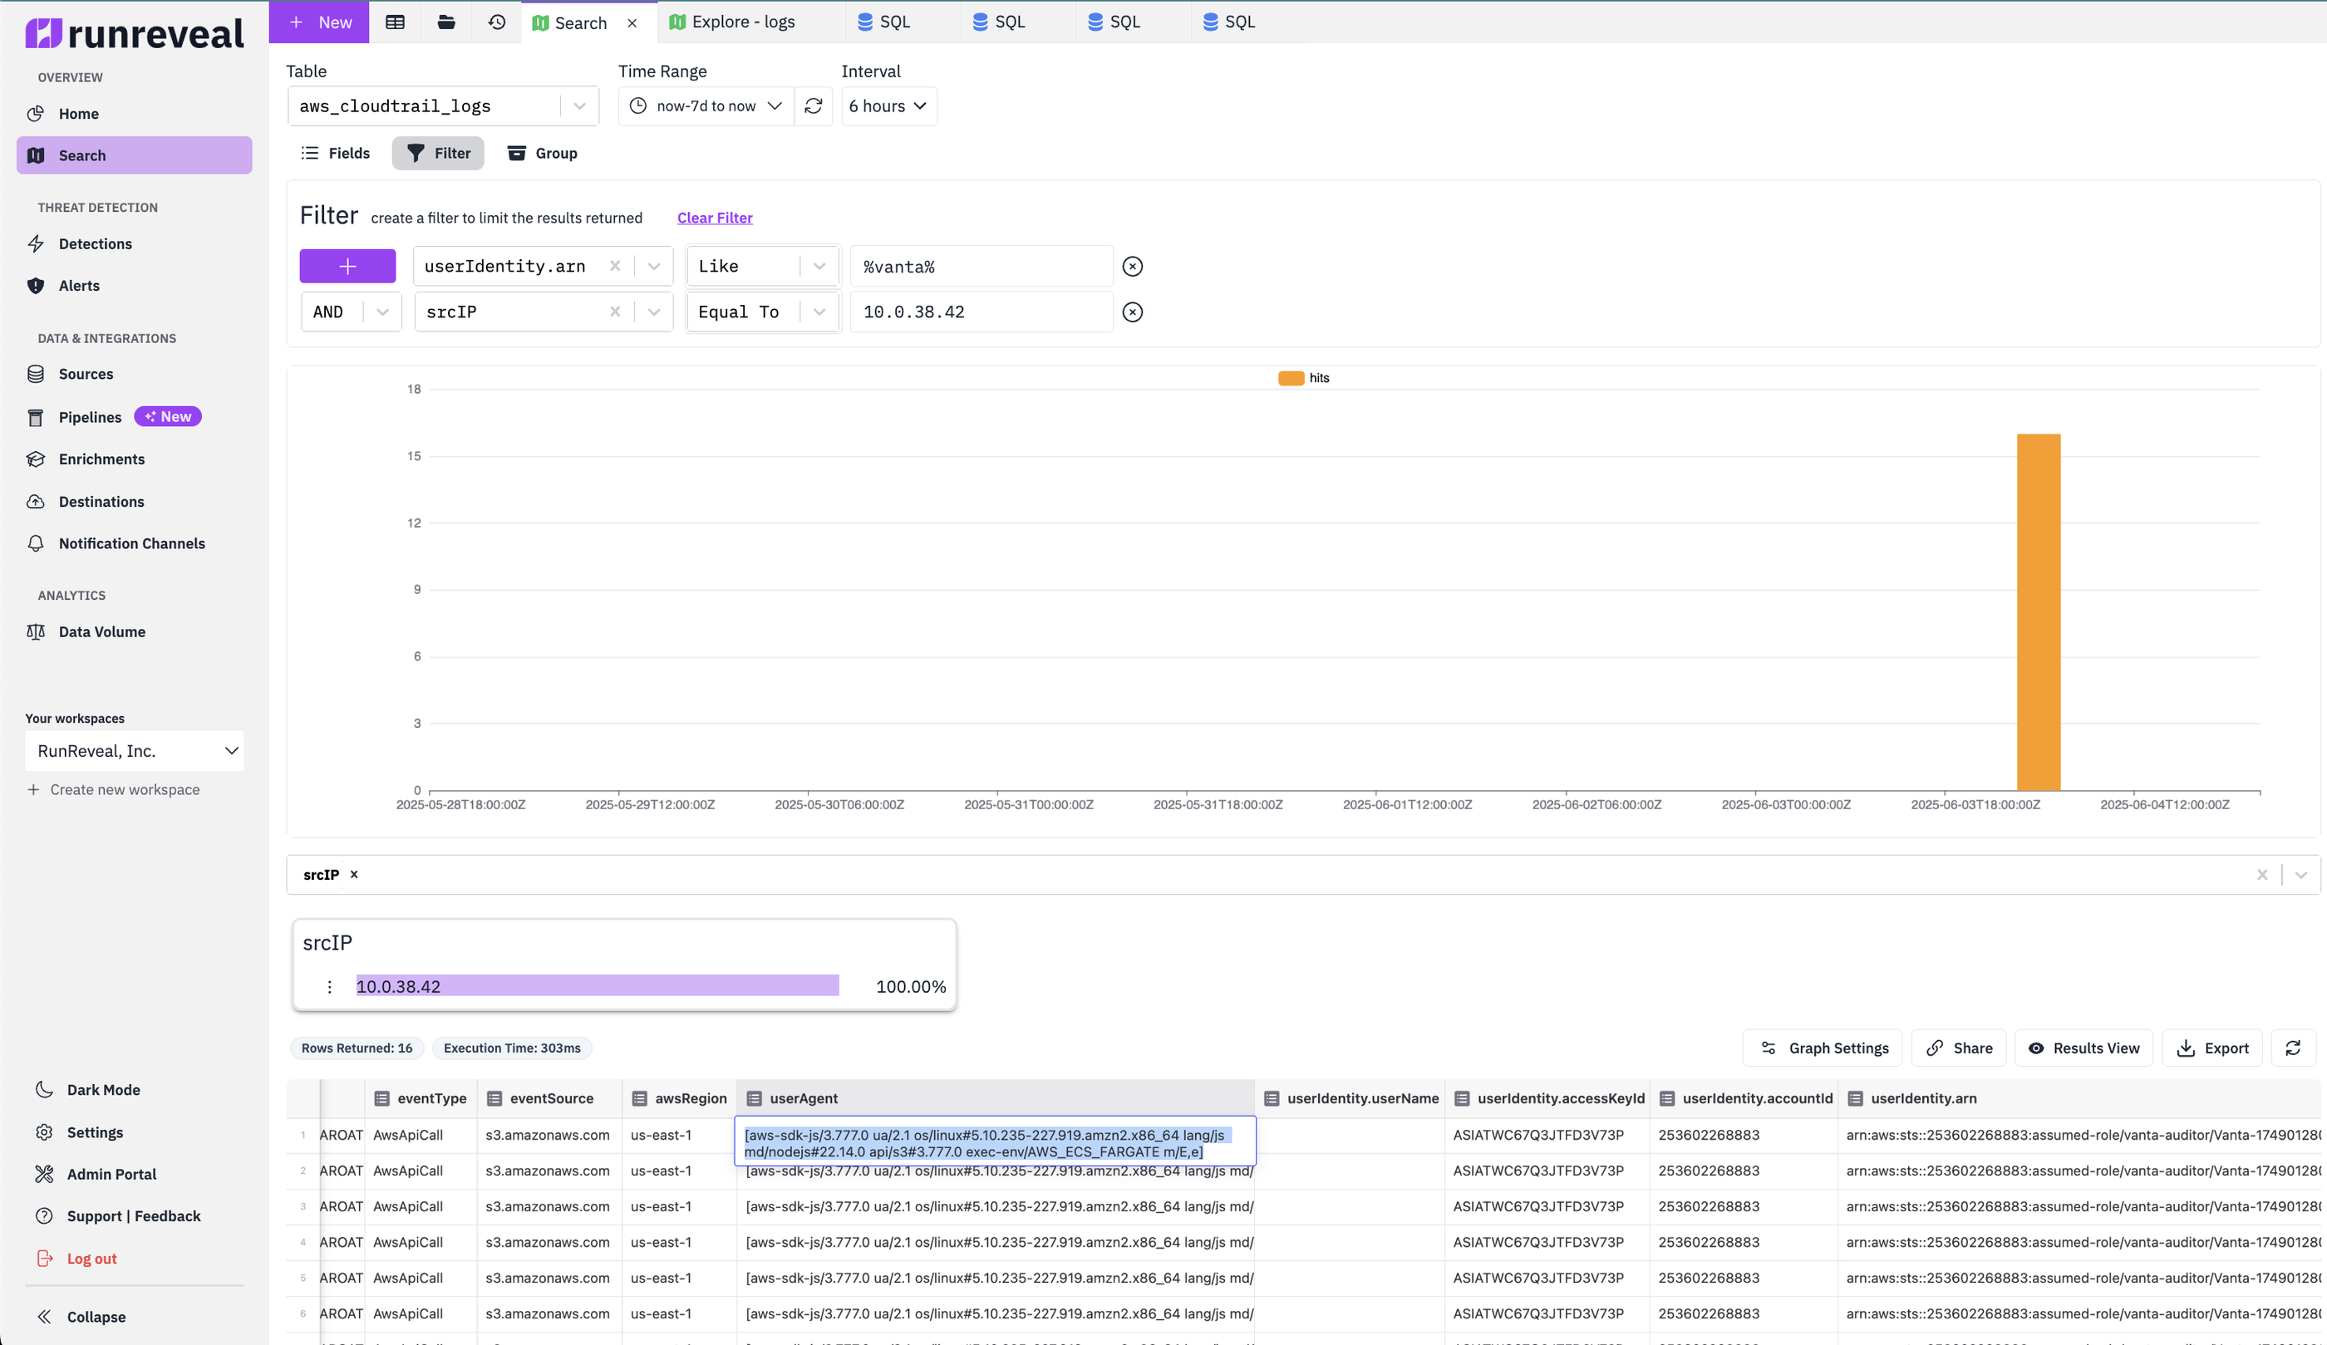Remove the srcIP filter row

(x=1132, y=312)
